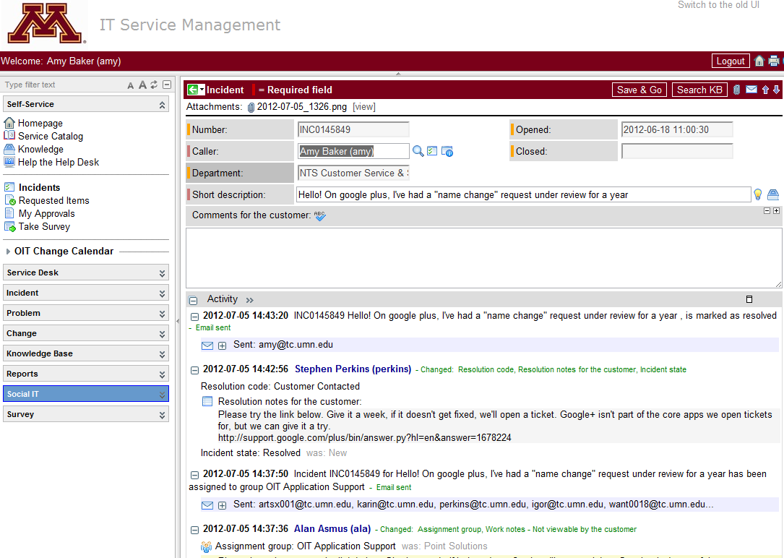The width and height of the screenshot is (784, 558).
Task: Open the caller reference info icon
Action: click(447, 151)
